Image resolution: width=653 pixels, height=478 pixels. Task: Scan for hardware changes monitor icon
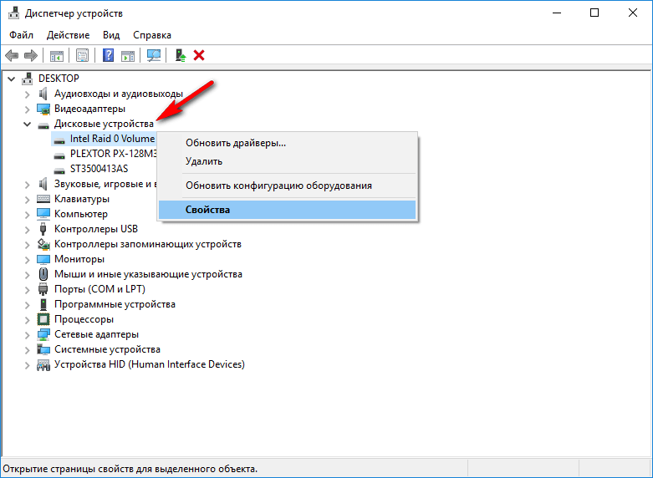(154, 55)
